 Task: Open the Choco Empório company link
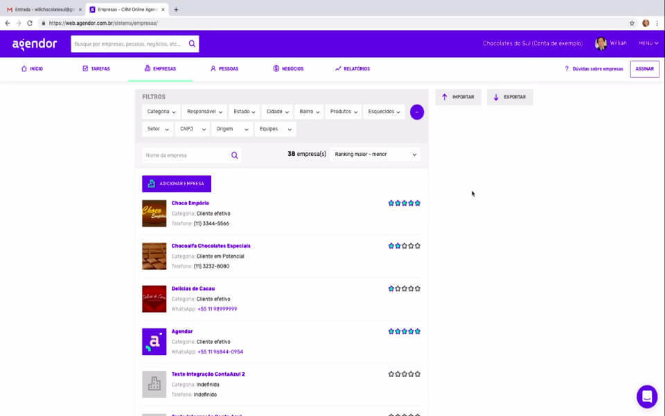[190, 203]
